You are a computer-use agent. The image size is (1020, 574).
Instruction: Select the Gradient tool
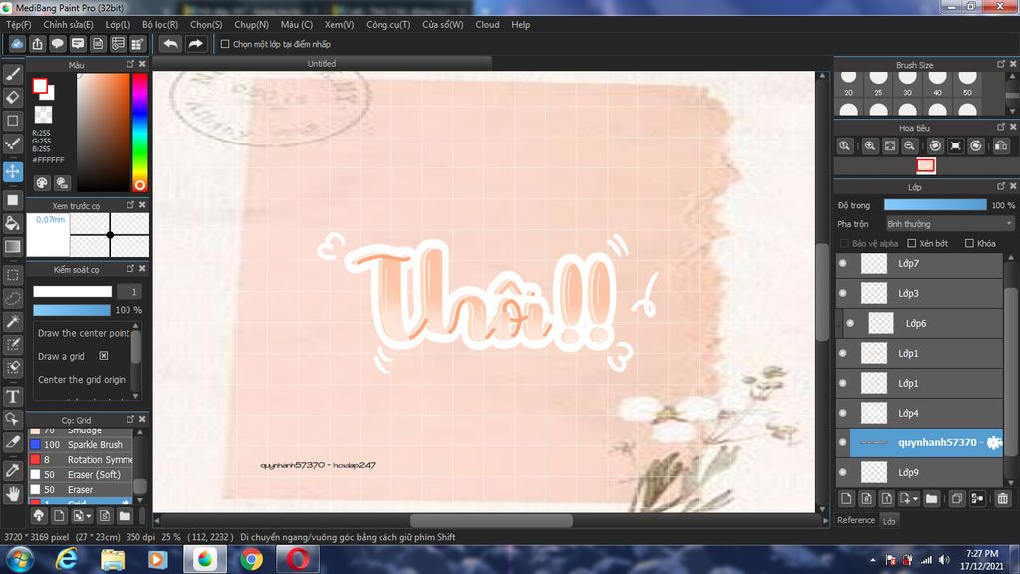(12, 247)
